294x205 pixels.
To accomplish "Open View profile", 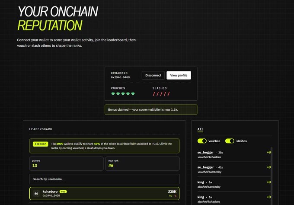I will coord(179,75).
